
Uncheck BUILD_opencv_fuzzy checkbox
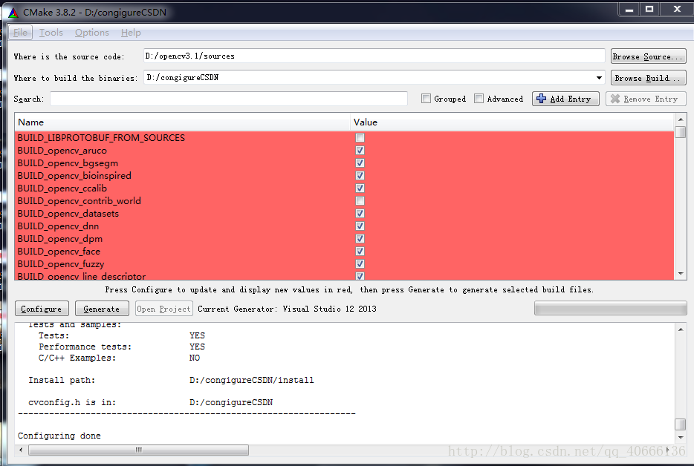tap(360, 264)
